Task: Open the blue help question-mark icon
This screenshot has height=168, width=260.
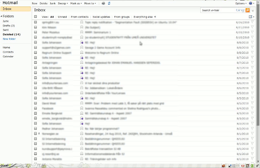Action: tap(250, 3)
